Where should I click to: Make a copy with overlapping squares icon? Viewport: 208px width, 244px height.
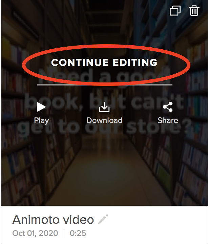175,11
